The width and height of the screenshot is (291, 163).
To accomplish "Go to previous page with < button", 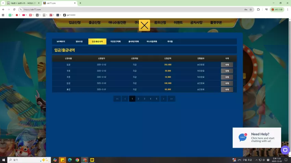I will coord(125,99).
